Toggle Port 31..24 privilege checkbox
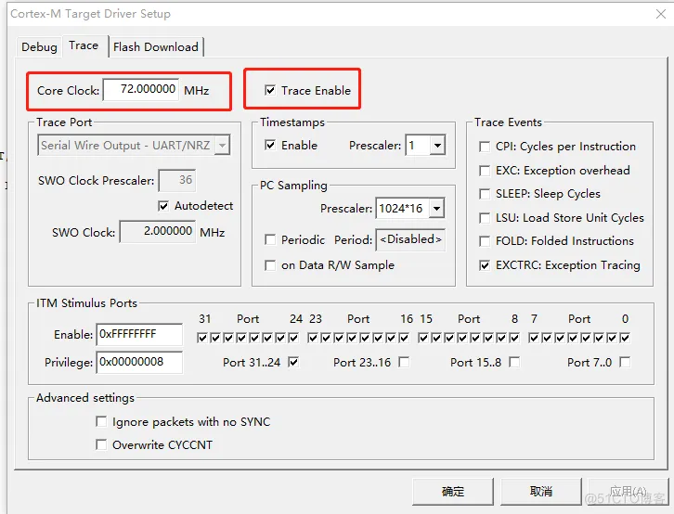 [293, 363]
